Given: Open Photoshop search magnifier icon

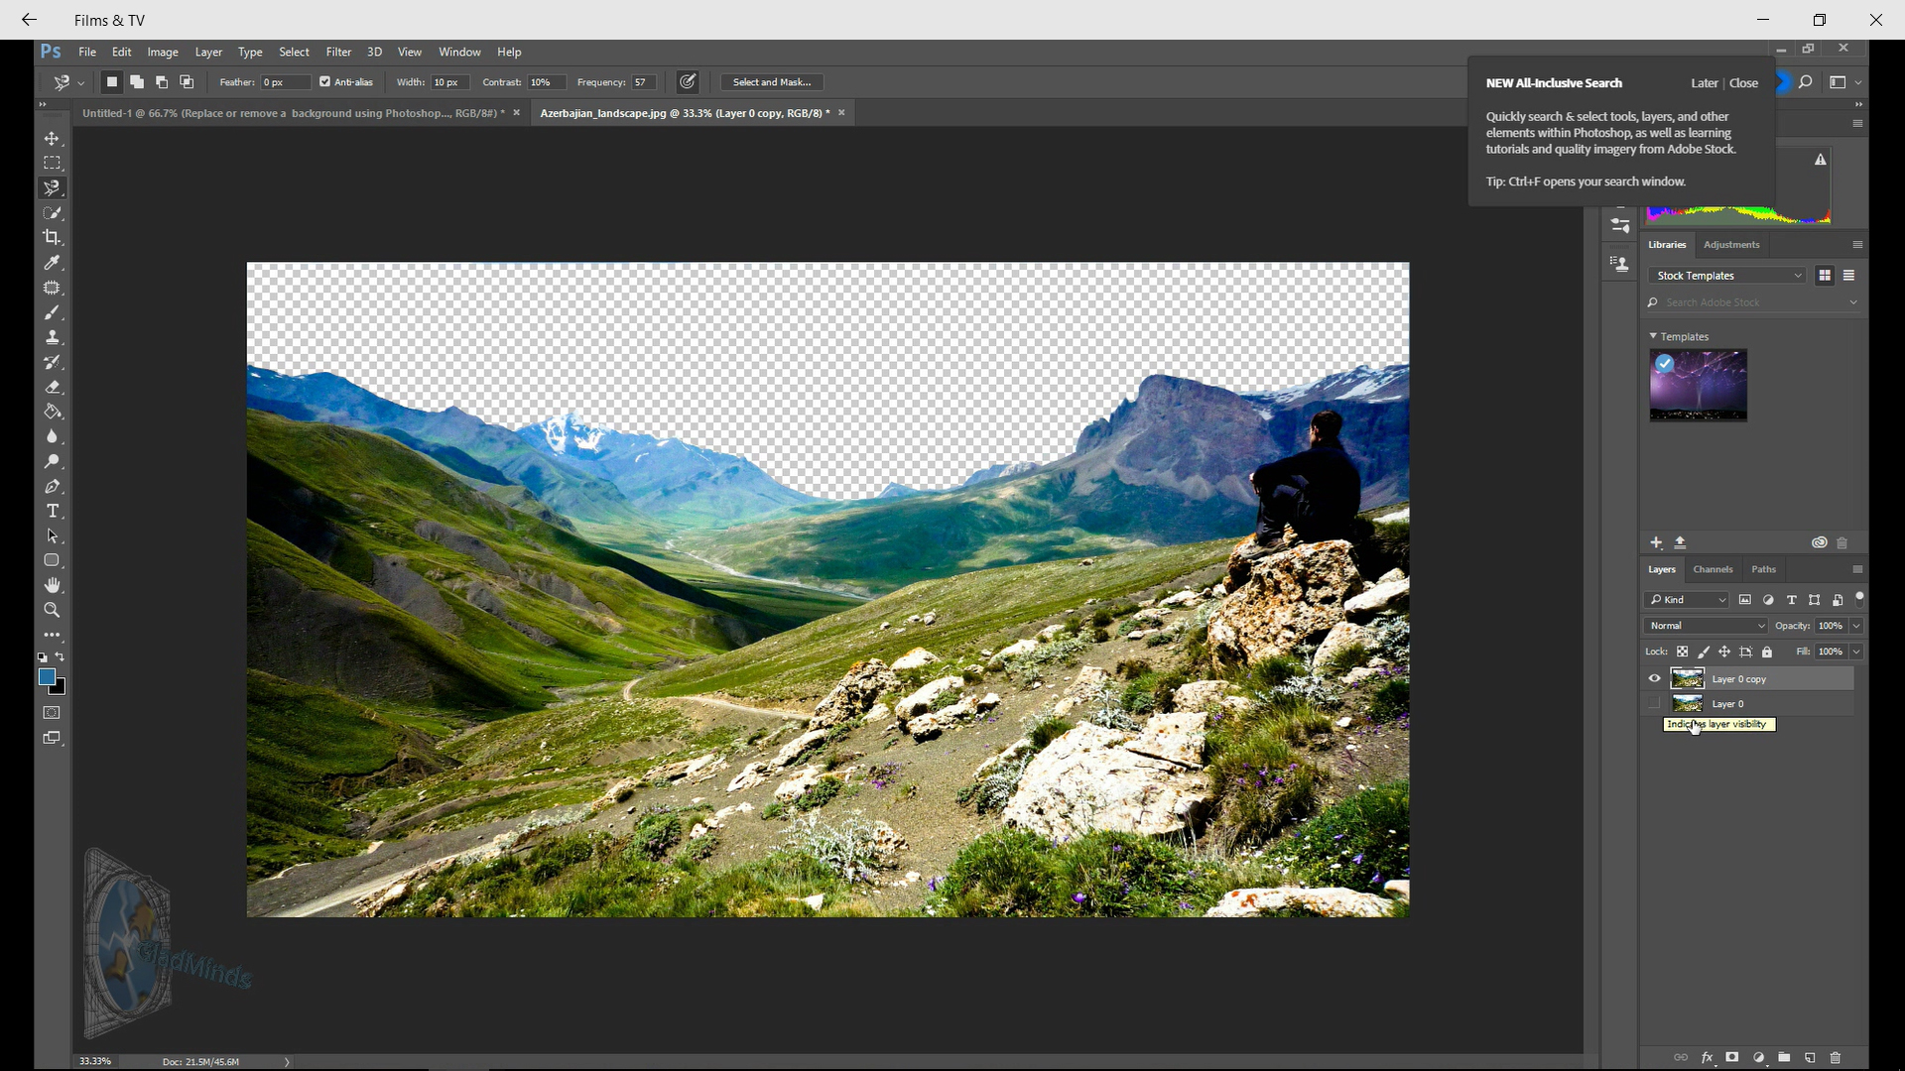Looking at the screenshot, I should 1806,82.
